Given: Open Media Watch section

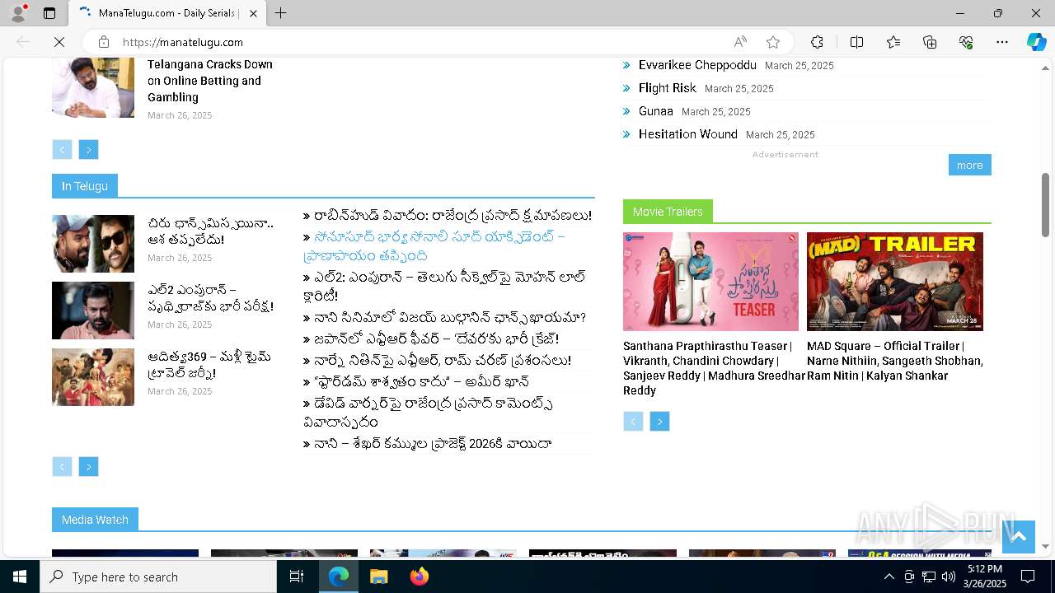Looking at the screenshot, I should (x=95, y=520).
